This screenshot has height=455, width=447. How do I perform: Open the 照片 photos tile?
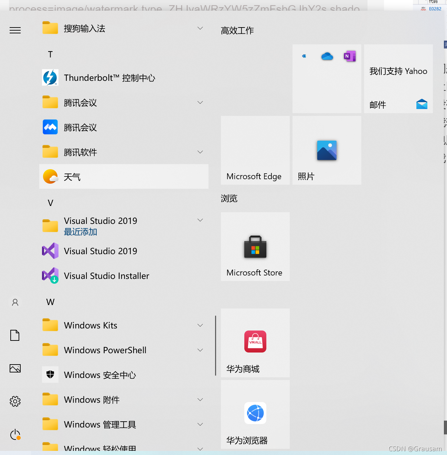(327, 150)
